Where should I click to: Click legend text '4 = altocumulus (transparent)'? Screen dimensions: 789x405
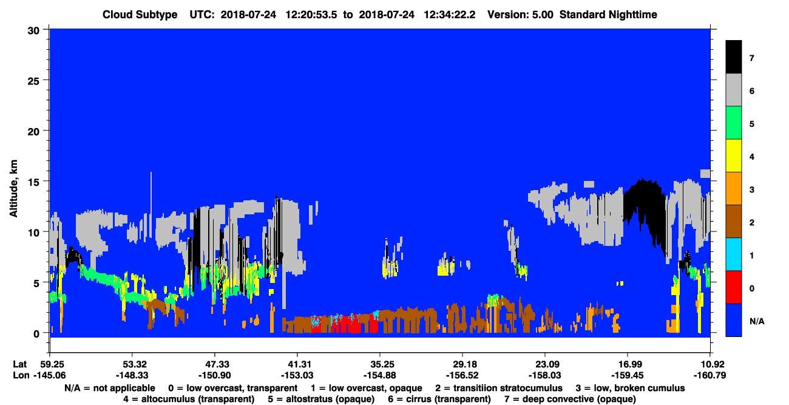pyautogui.click(x=188, y=399)
